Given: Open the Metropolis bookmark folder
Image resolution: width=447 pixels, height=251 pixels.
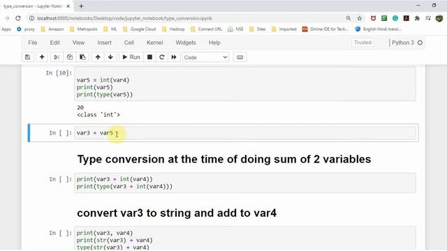Looking at the screenshot, I should click(x=83, y=29).
